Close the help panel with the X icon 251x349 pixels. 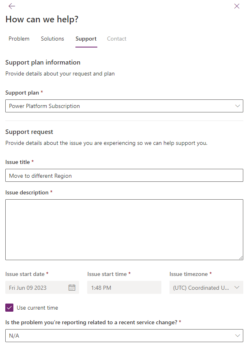click(237, 6)
